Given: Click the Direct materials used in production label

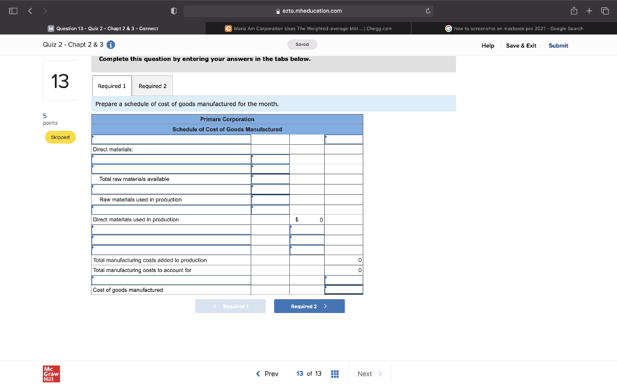Looking at the screenshot, I should click(x=136, y=220).
